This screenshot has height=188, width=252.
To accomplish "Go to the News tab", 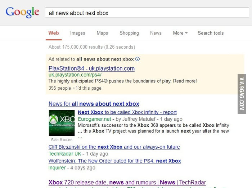I will coord(156,33).
